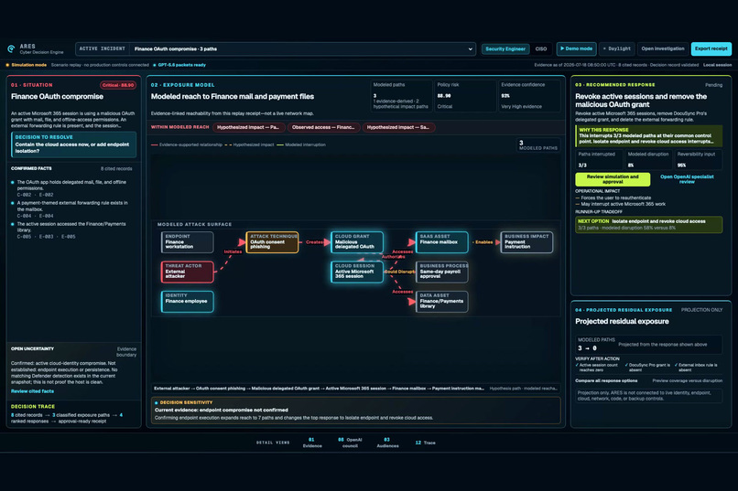
Task: Click the Why This Response explanation
Action: click(x=648, y=136)
